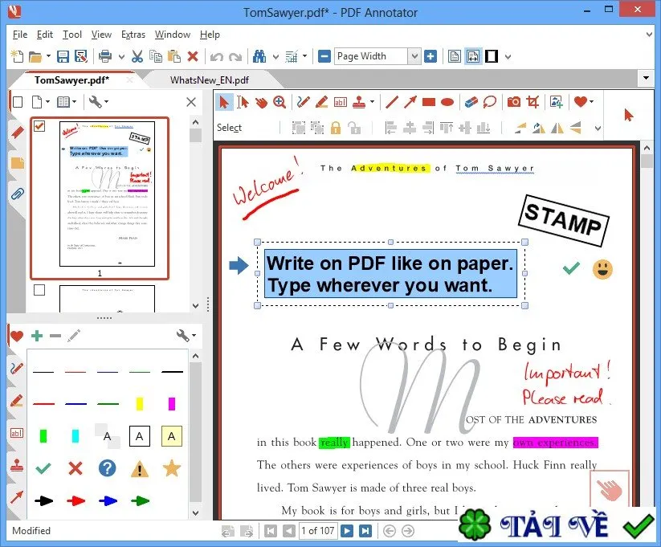Pick the magenta marker favorite swatch
This screenshot has height=547, width=661.
coord(172,403)
